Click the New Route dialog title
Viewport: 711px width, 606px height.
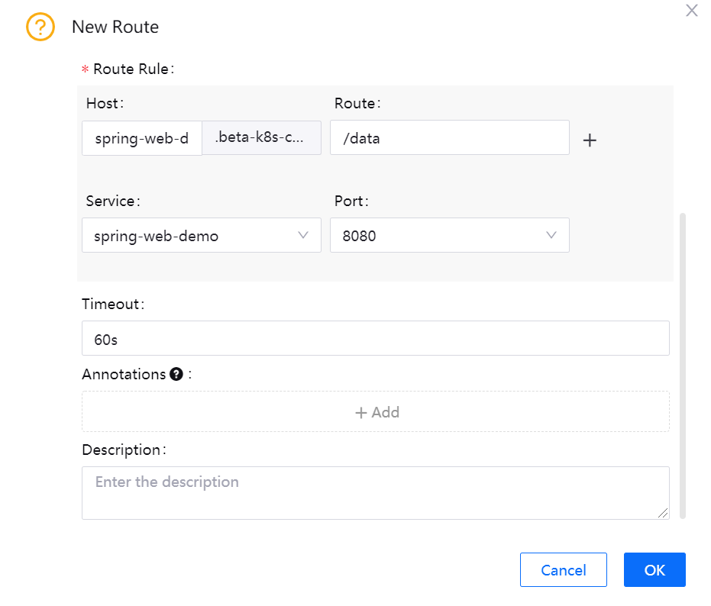click(x=115, y=27)
